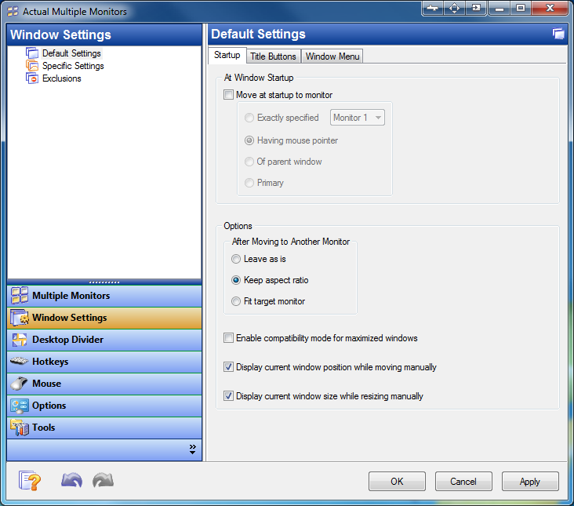Select the Fit target monitor option

(236, 301)
